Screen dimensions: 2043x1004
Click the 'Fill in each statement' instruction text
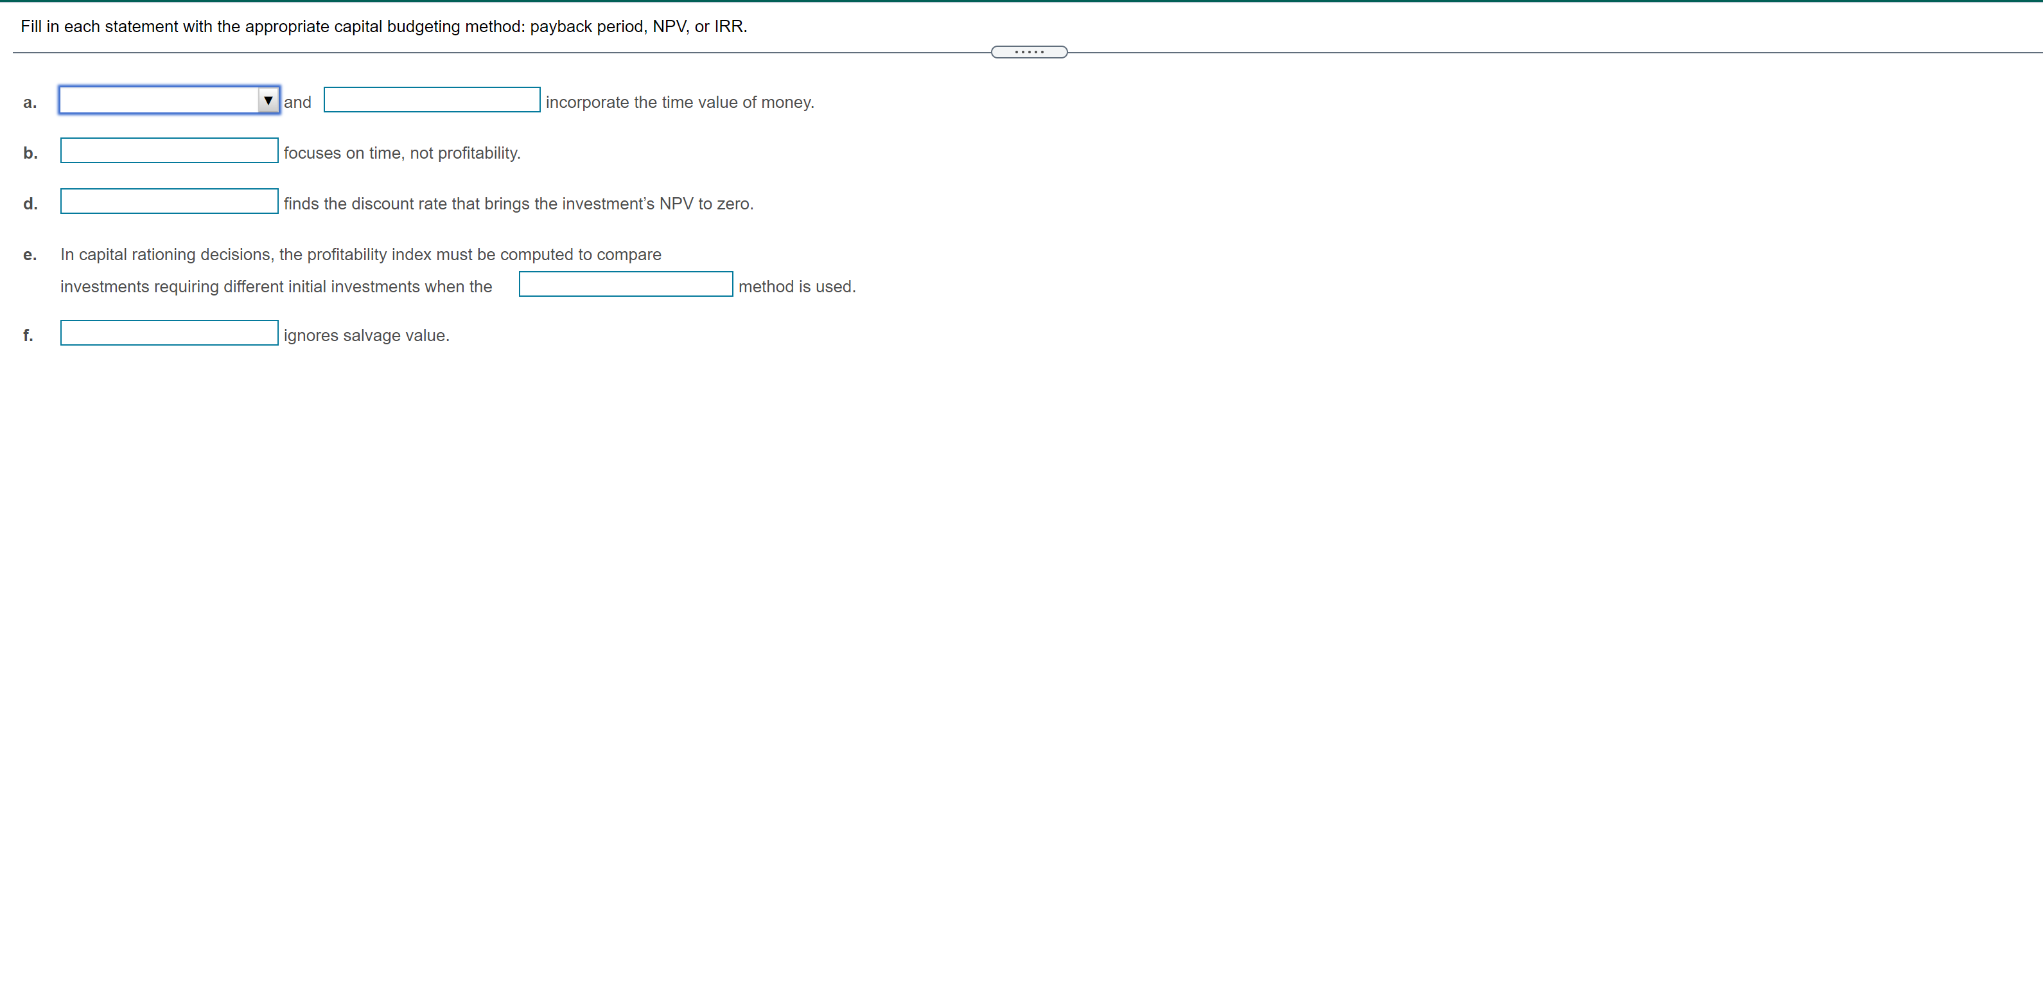click(x=383, y=26)
